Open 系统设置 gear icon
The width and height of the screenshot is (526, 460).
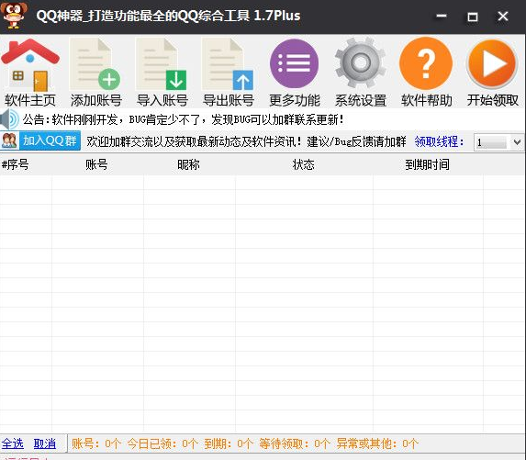pos(360,62)
